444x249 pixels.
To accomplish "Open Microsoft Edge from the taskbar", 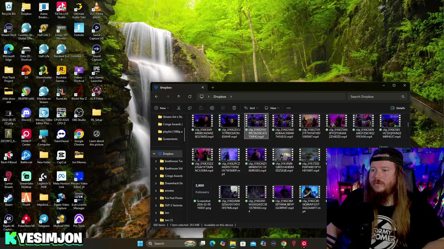I will pyautogui.click(x=213, y=243).
